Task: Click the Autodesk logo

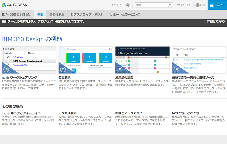Action: coord(15,5)
